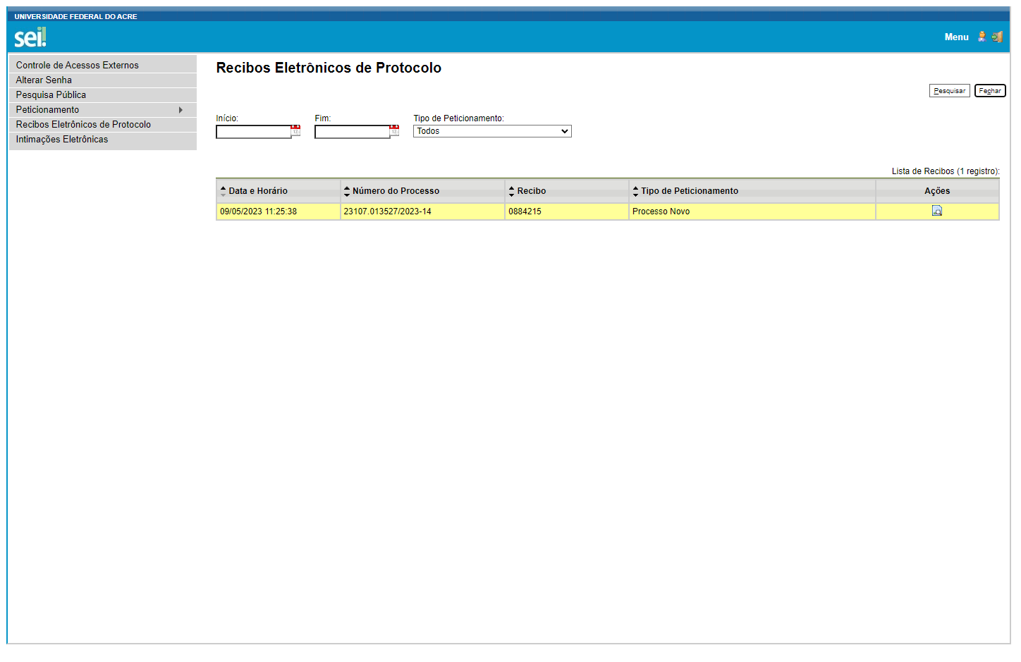
Task: Click the user profile icon
Action: pos(982,37)
